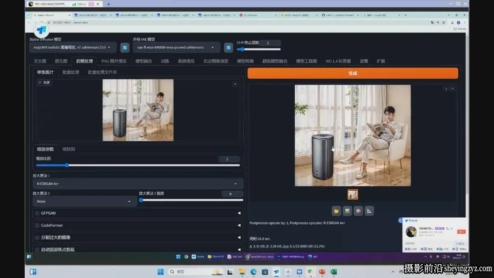This screenshot has width=494, height=278.
Task: Click the Windows taskbar search box
Action: [x=196, y=272]
